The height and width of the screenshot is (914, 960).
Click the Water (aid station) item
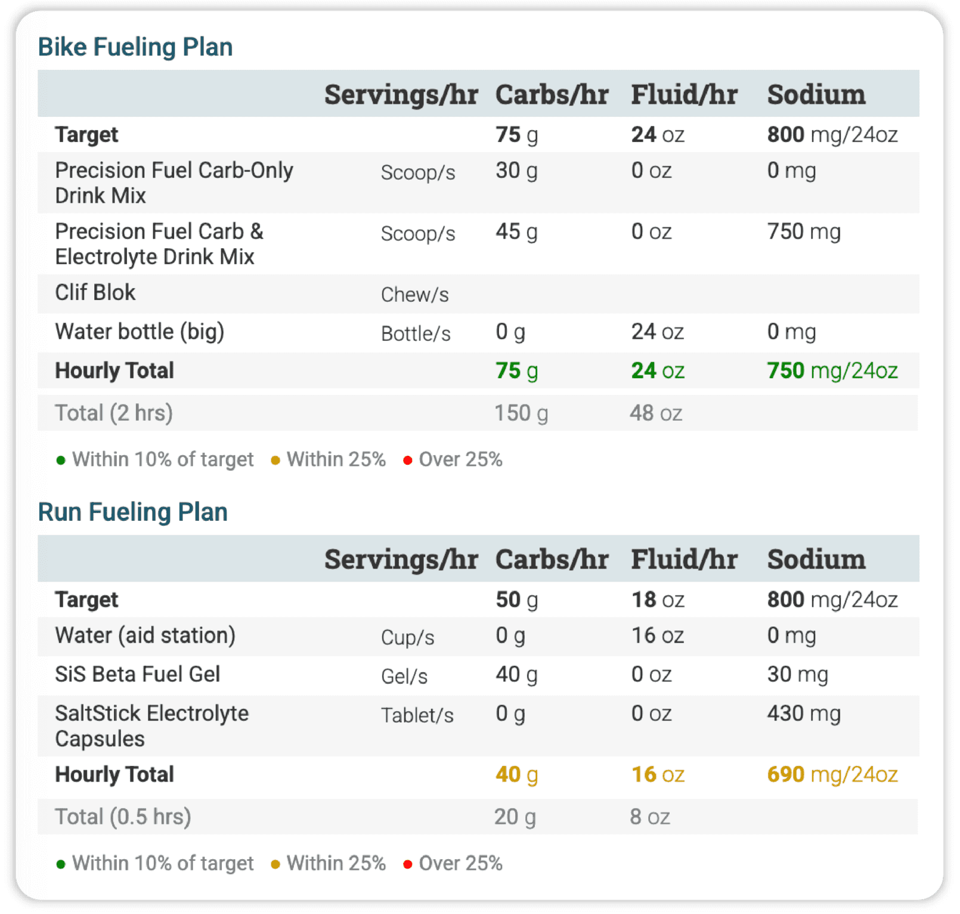[x=145, y=635]
